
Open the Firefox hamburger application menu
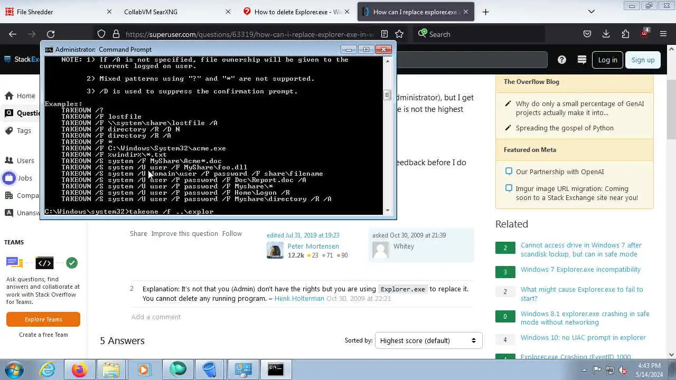[x=663, y=34]
